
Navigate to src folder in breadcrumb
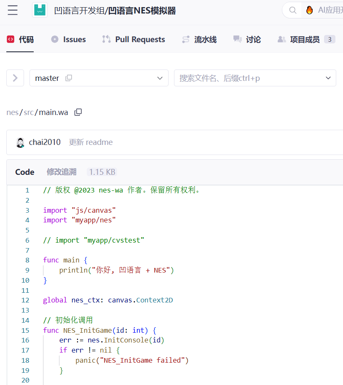click(x=29, y=112)
